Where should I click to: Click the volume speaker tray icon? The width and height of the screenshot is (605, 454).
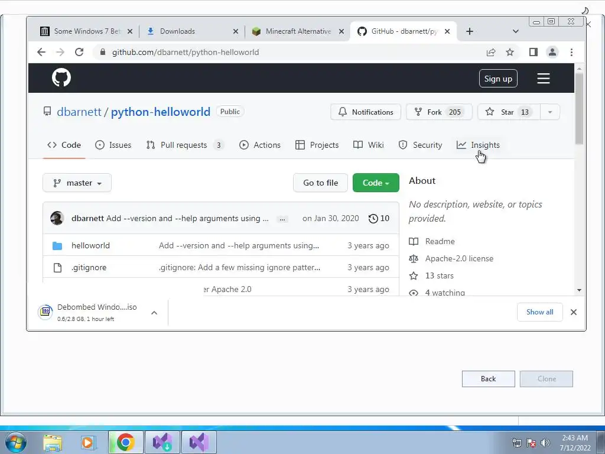click(545, 443)
